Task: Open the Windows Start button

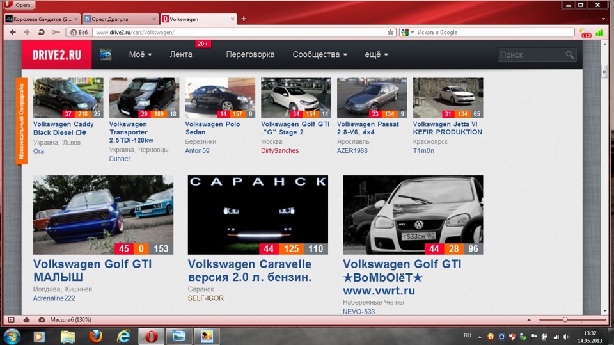Action: pyautogui.click(x=12, y=337)
